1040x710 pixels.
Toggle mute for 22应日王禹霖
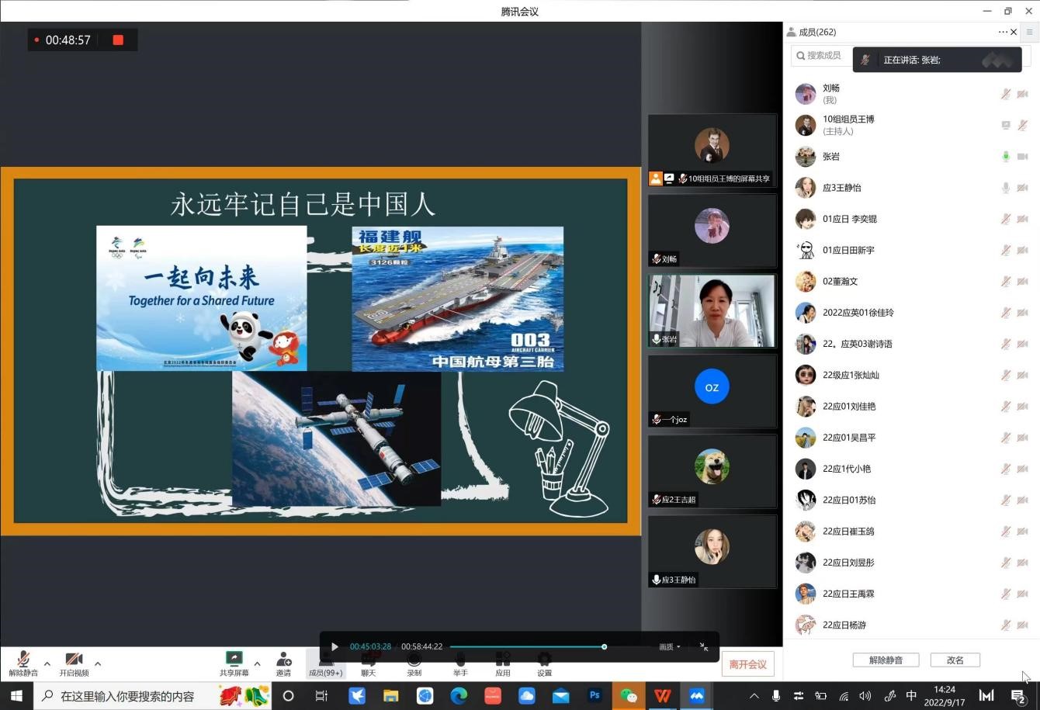point(1006,594)
